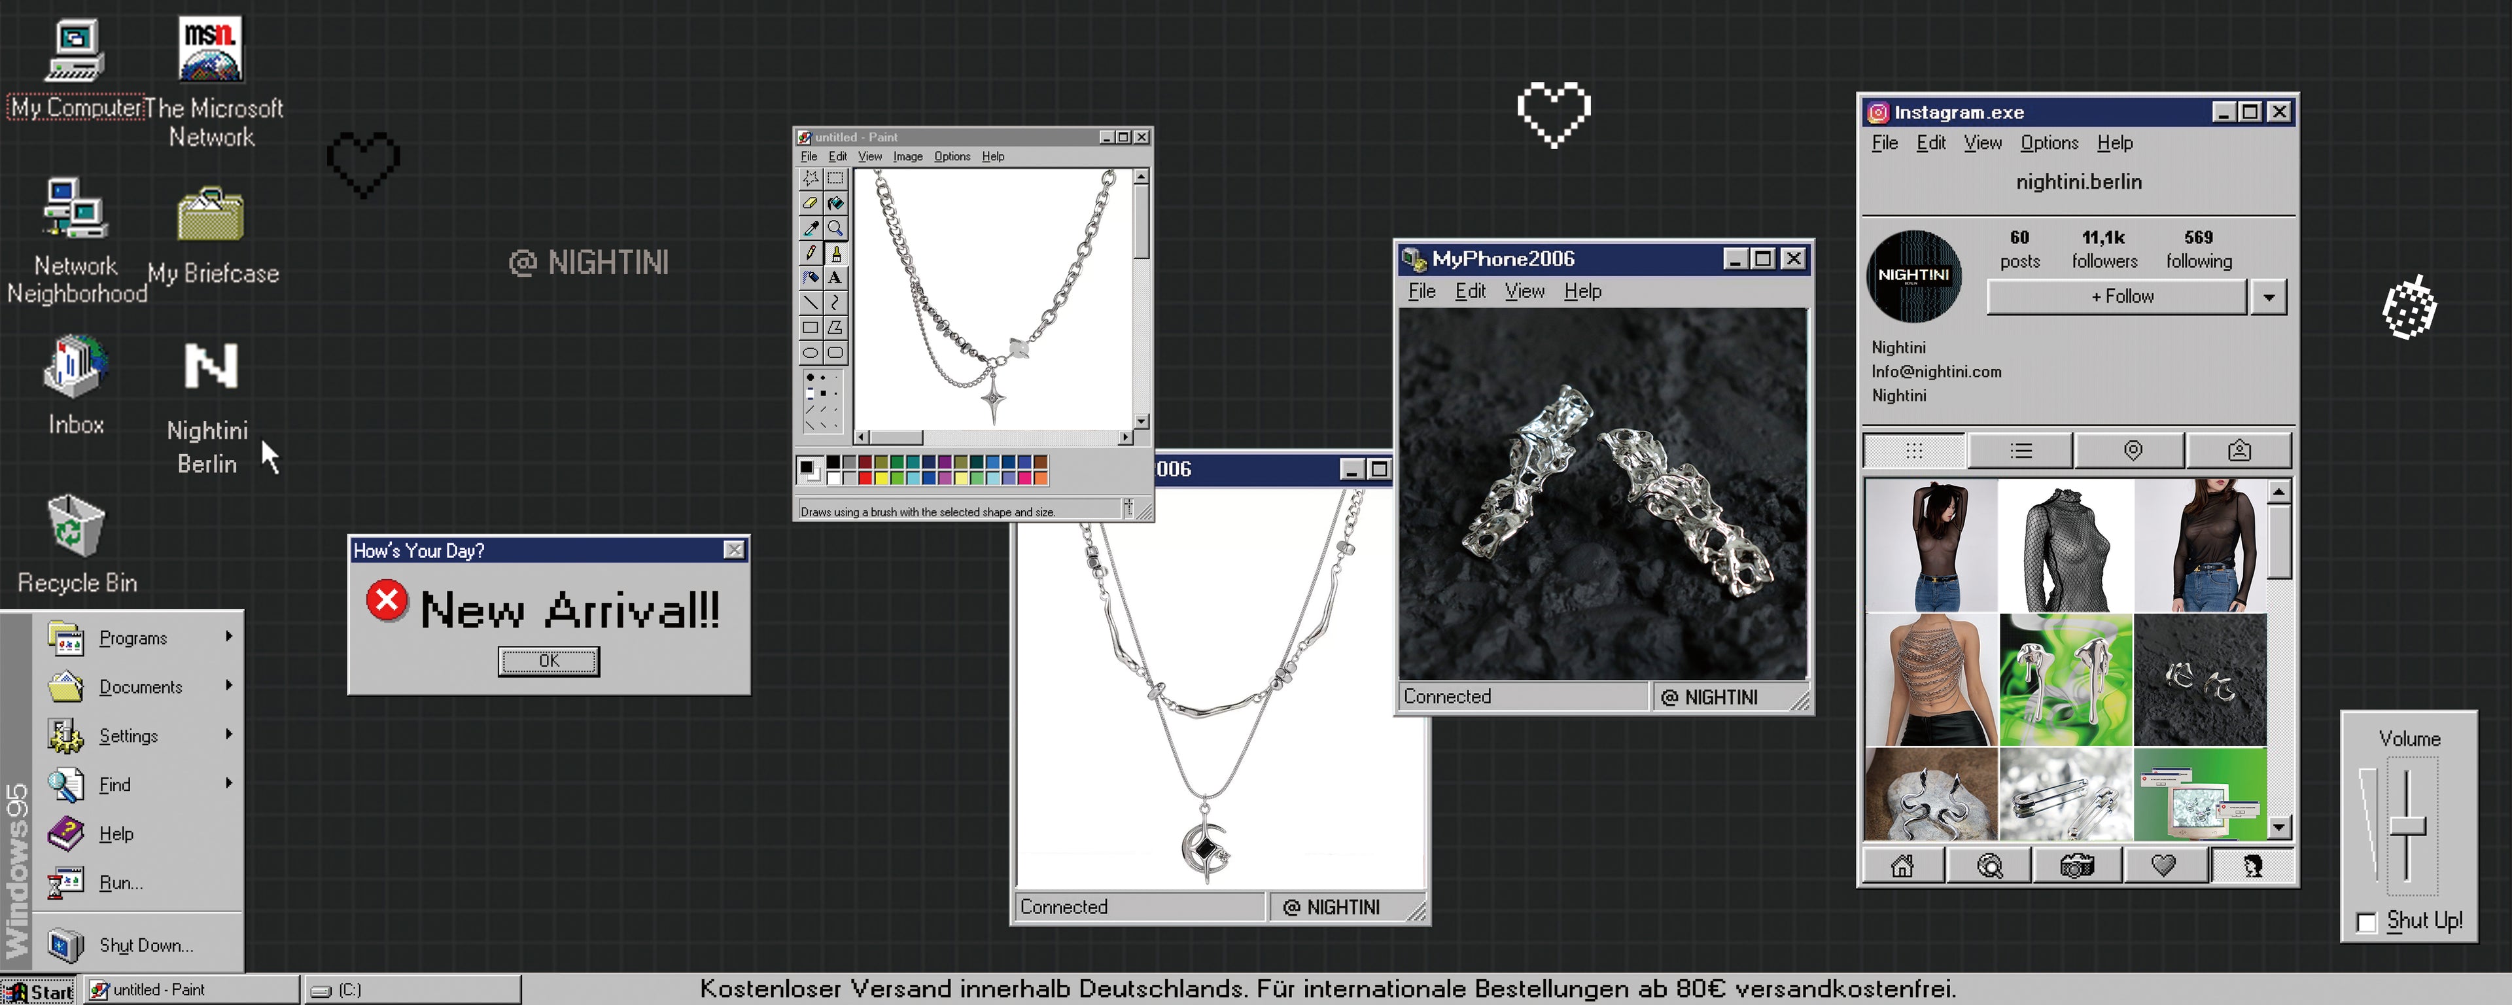2512x1005 pixels.
Task: Open dropdown arrow next to Follow button
Action: point(2268,296)
